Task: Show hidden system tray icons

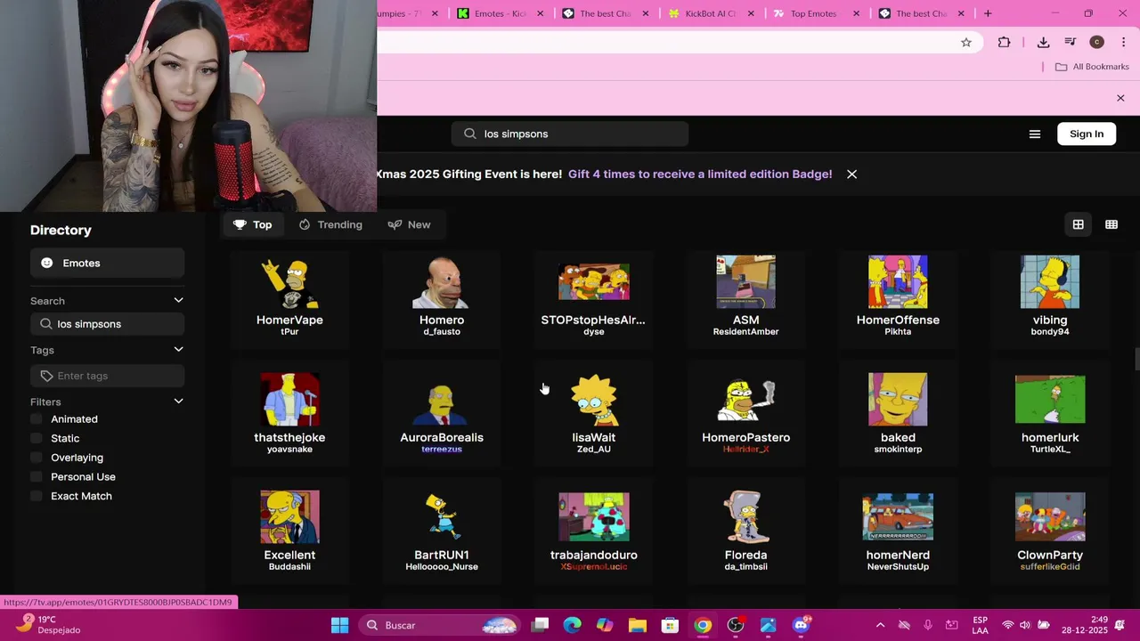Action: pos(880,625)
